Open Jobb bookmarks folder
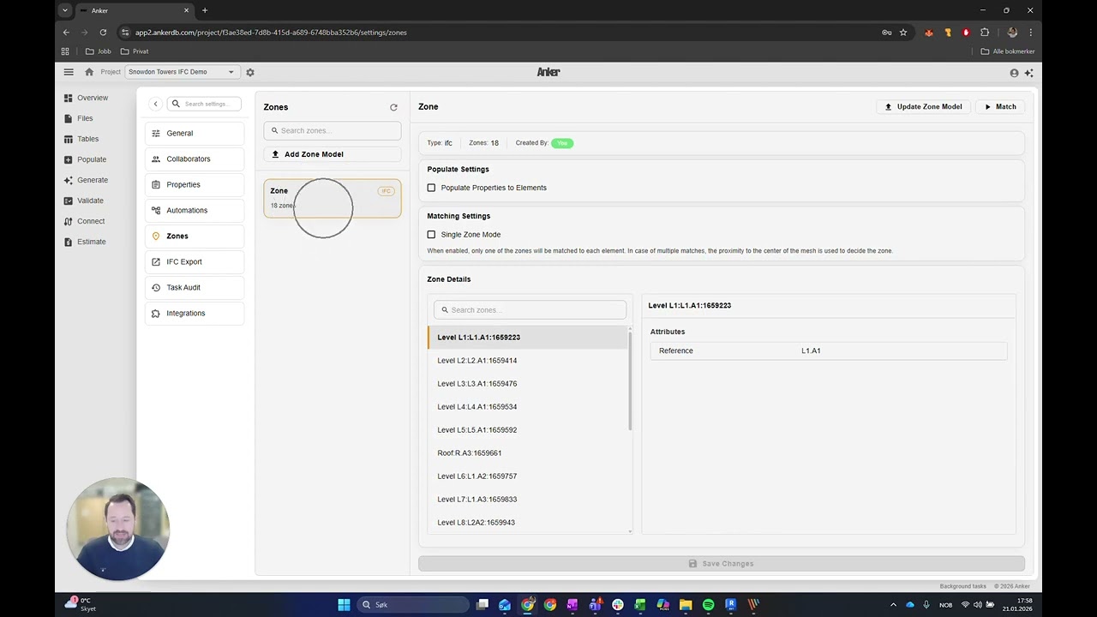The width and height of the screenshot is (1097, 617). (x=99, y=51)
